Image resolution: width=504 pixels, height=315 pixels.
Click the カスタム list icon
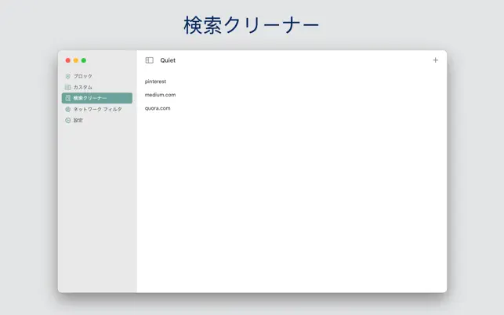tap(68, 87)
